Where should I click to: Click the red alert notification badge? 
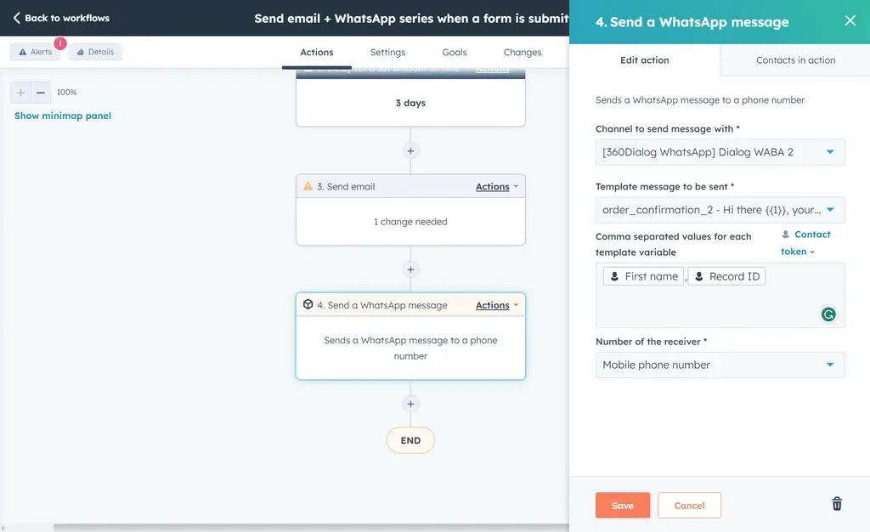(x=60, y=43)
